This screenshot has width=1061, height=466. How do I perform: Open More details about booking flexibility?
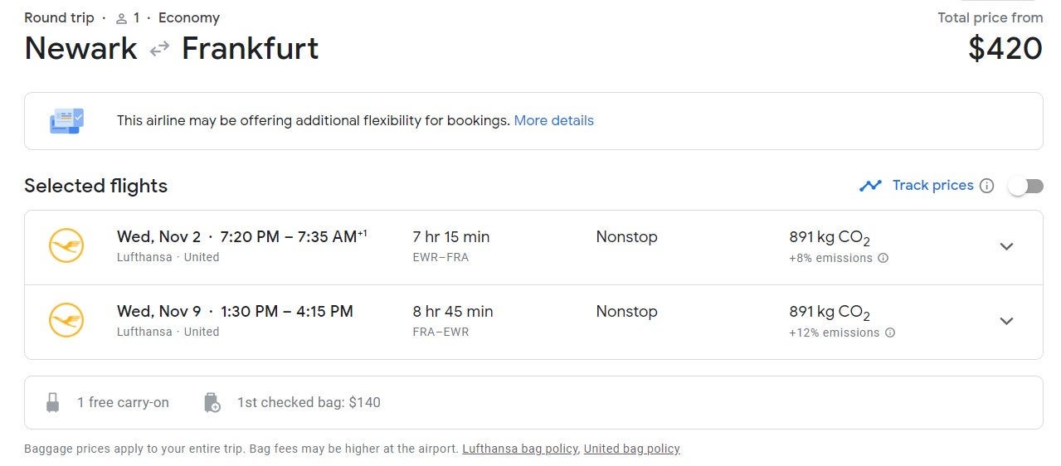[x=553, y=120]
